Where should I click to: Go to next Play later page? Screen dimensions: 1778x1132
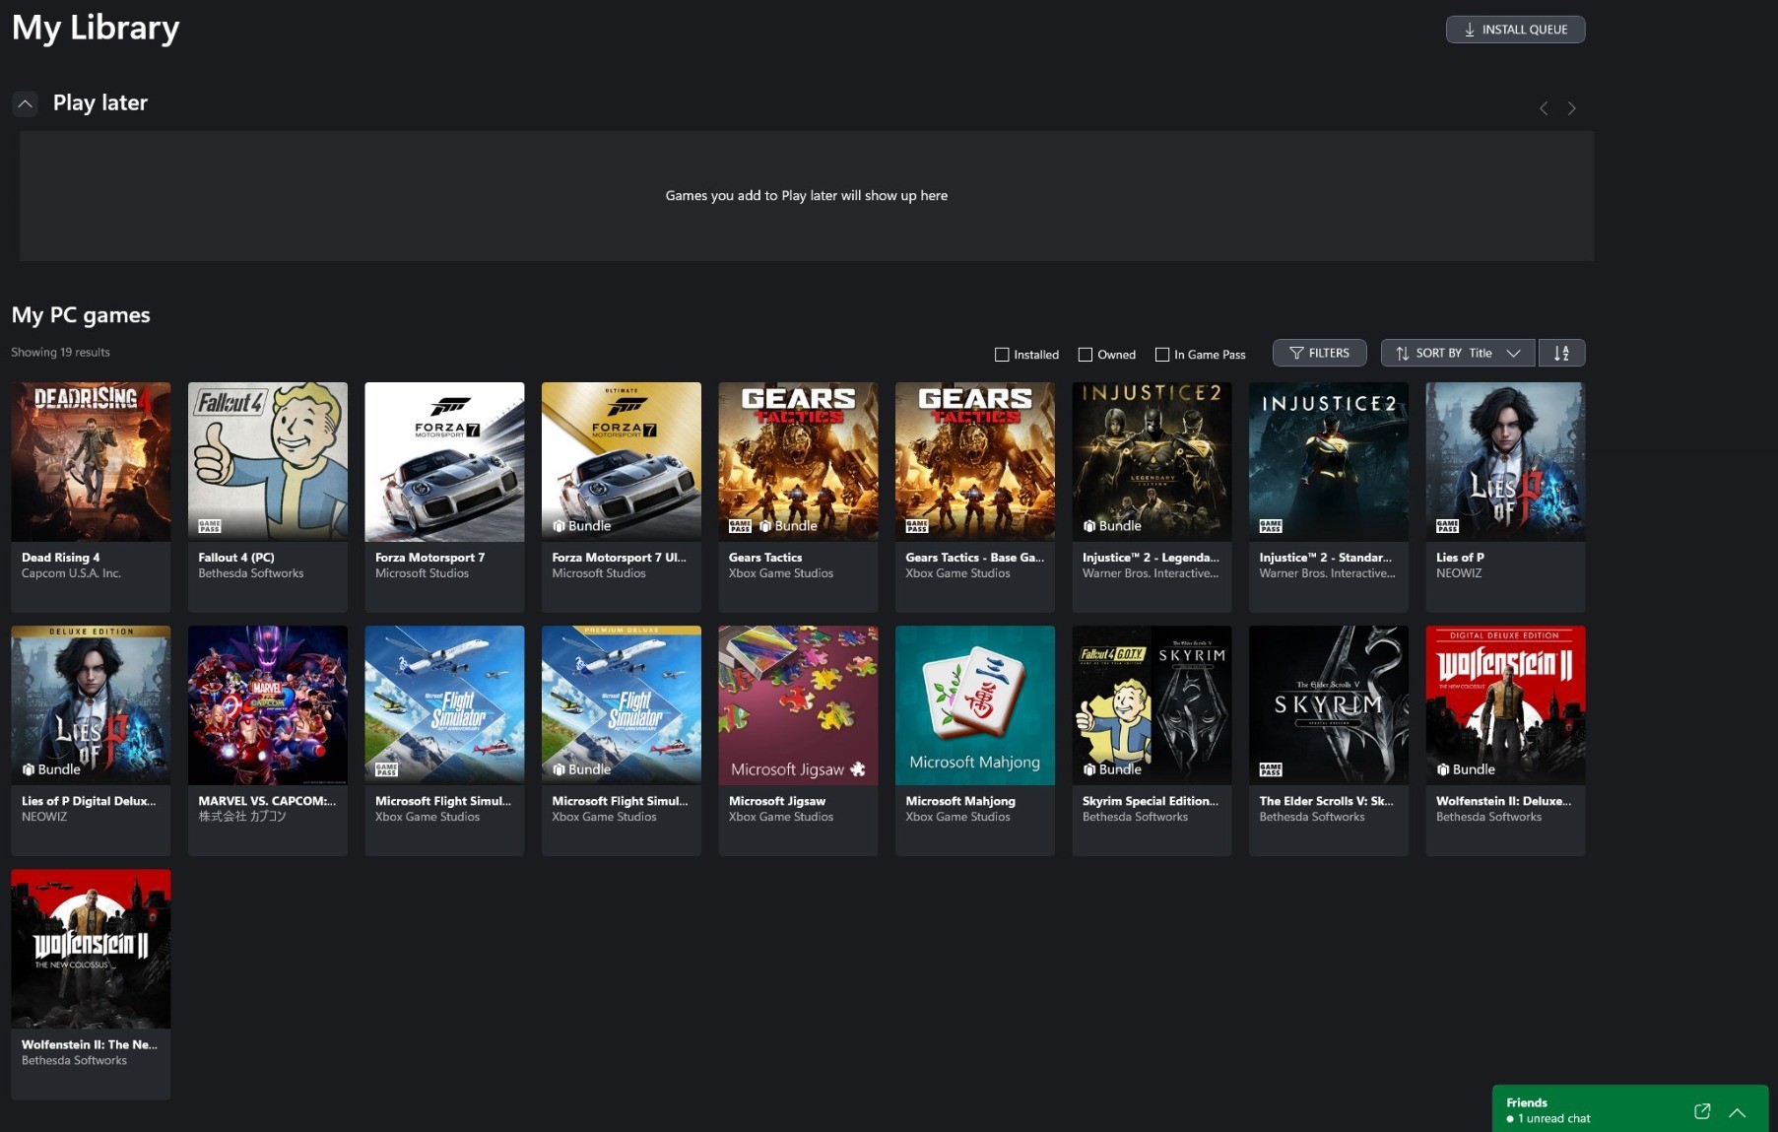tap(1572, 108)
